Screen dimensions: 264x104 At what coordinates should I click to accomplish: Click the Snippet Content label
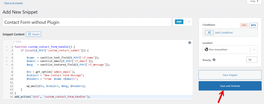pos(14,34)
